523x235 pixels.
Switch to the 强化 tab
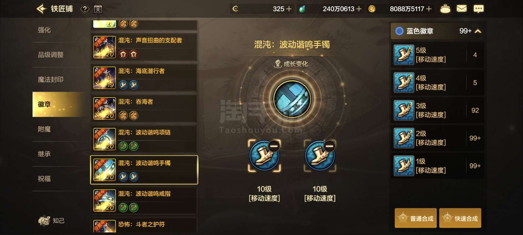pos(44,30)
